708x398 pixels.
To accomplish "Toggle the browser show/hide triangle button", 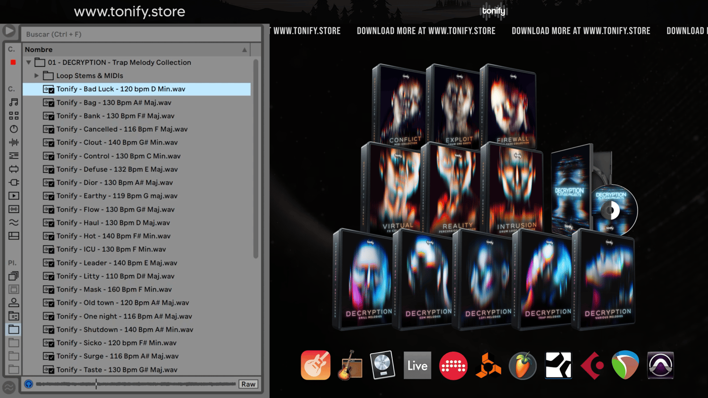I will [9, 31].
